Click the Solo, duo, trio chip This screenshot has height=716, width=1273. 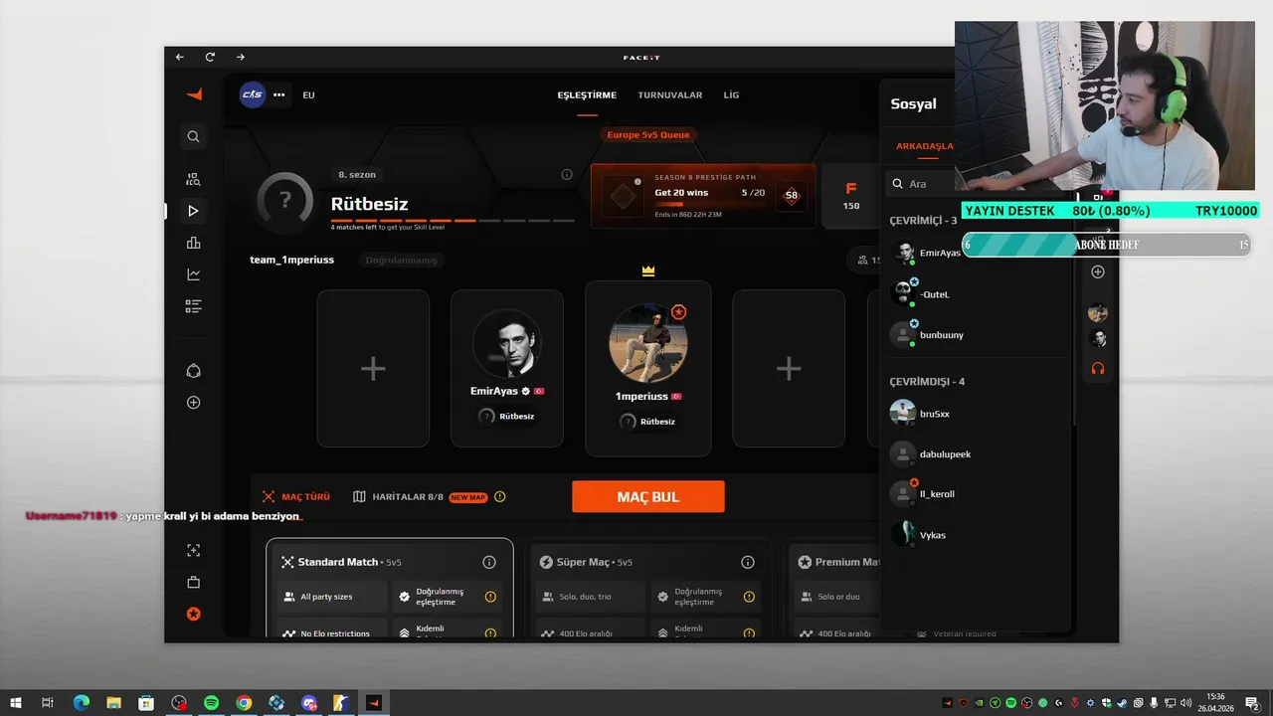point(590,597)
